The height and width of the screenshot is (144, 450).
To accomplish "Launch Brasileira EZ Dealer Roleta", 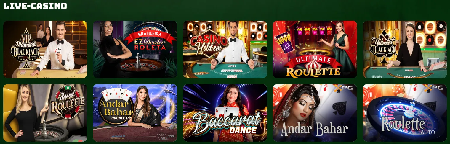I will pyautogui.click(x=135, y=49).
